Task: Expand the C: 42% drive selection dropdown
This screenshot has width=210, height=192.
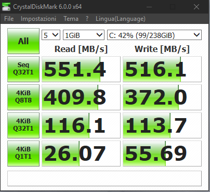Action: pyautogui.click(x=154, y=35)
